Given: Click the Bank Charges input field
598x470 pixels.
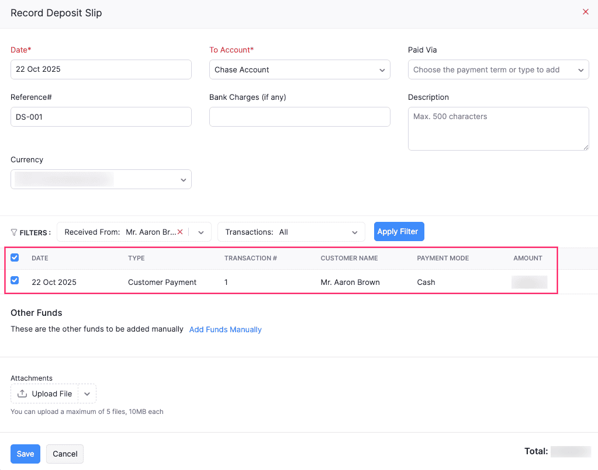Looking at the screenshot, I should 299,117.
